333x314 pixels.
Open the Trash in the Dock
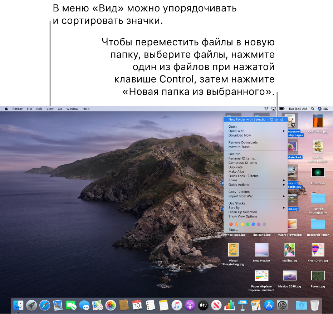coord(314,305)
